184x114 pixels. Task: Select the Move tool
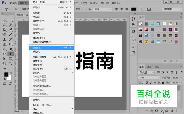tap(4, 20)
